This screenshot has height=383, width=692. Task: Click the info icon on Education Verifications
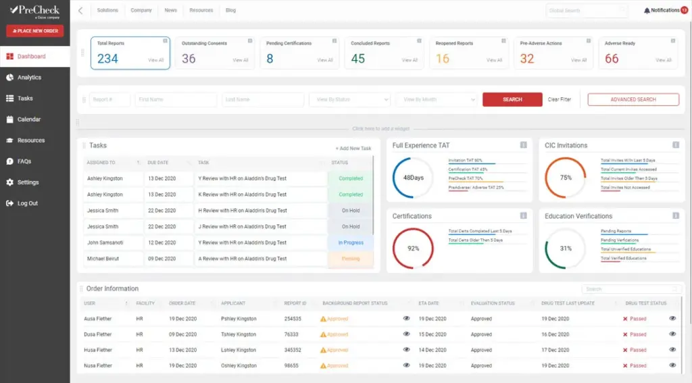click(676, 216)
